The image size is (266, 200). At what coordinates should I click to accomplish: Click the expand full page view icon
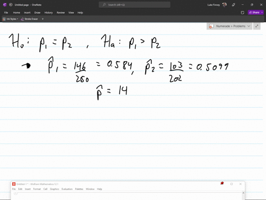tap(257, 26)
